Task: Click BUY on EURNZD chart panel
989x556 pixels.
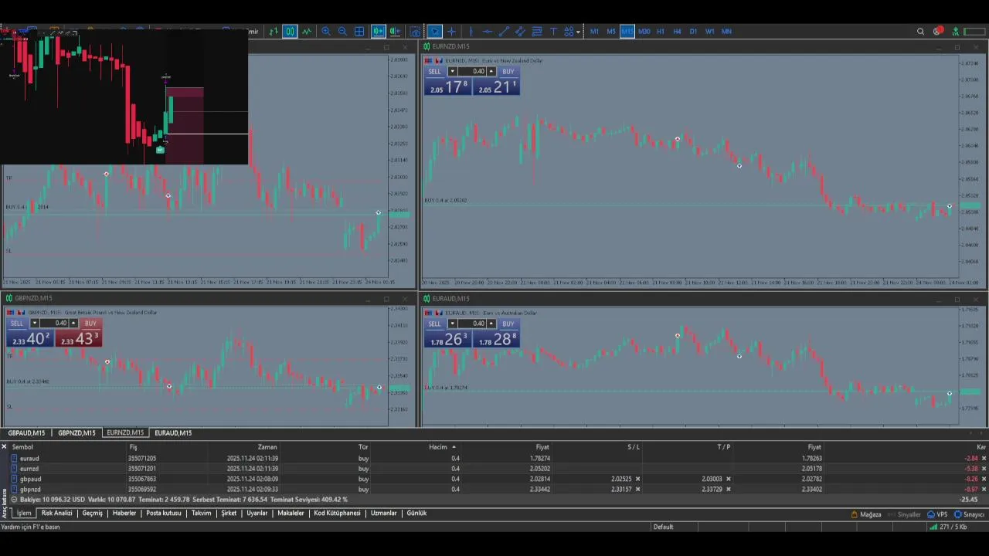Action: (508, 72)
